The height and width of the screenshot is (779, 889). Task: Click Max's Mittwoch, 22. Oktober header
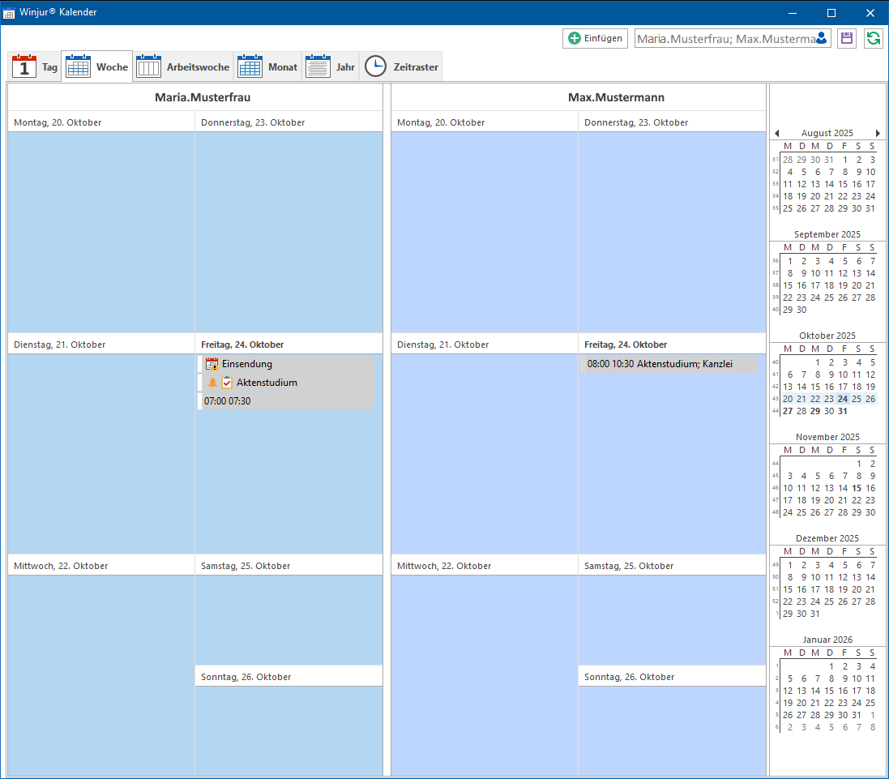(x=484, y=566)
